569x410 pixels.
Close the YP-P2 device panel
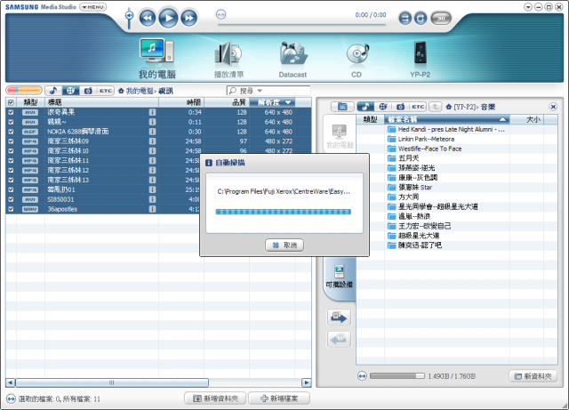[553, 107]
